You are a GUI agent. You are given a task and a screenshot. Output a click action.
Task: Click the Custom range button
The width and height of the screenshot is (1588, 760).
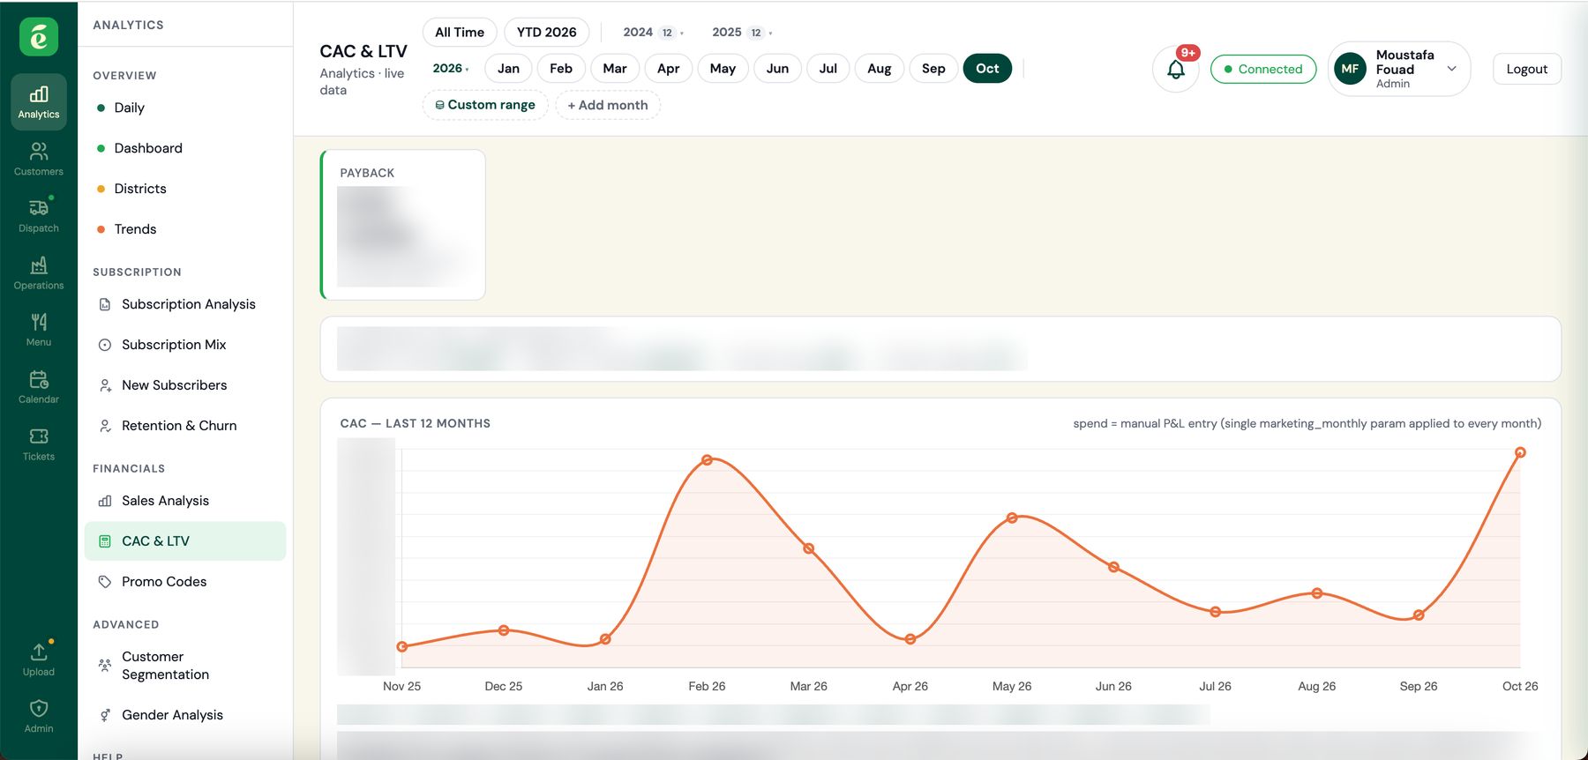pyautogui.click(x=485, y=105)
